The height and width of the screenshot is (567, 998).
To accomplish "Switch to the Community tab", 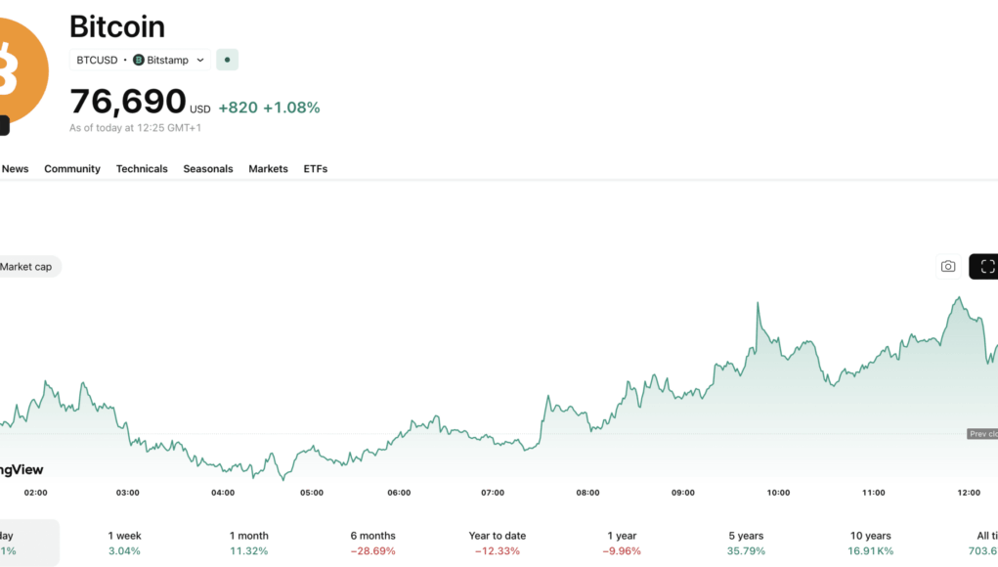I will pos(72,169).
